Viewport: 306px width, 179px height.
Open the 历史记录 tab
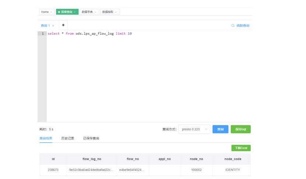point(67,138)
